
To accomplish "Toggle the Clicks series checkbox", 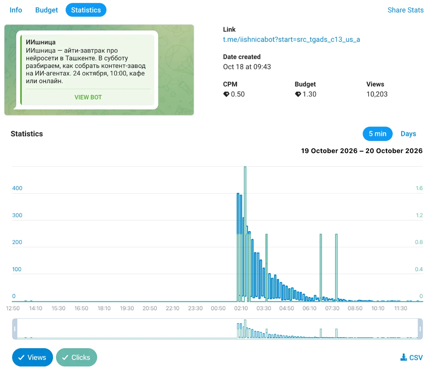I will point(77,357).
